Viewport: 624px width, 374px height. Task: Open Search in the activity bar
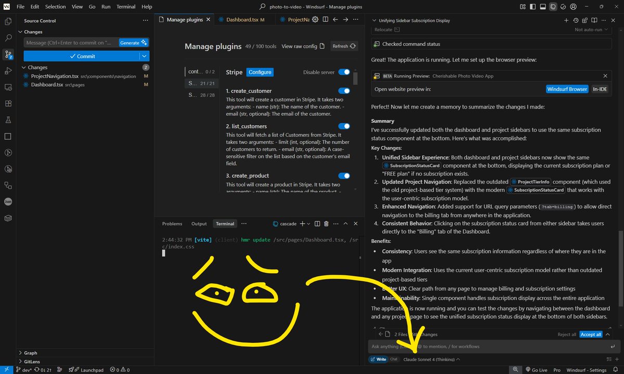(8, 38)
